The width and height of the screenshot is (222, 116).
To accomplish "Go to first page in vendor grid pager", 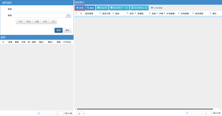I will click(x=43, y=114).
